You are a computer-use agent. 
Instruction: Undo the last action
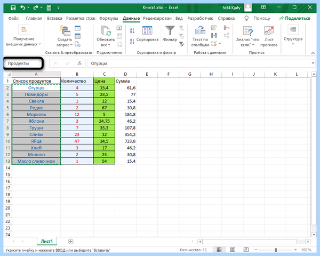pyautogui.click(x=22, y=8)
